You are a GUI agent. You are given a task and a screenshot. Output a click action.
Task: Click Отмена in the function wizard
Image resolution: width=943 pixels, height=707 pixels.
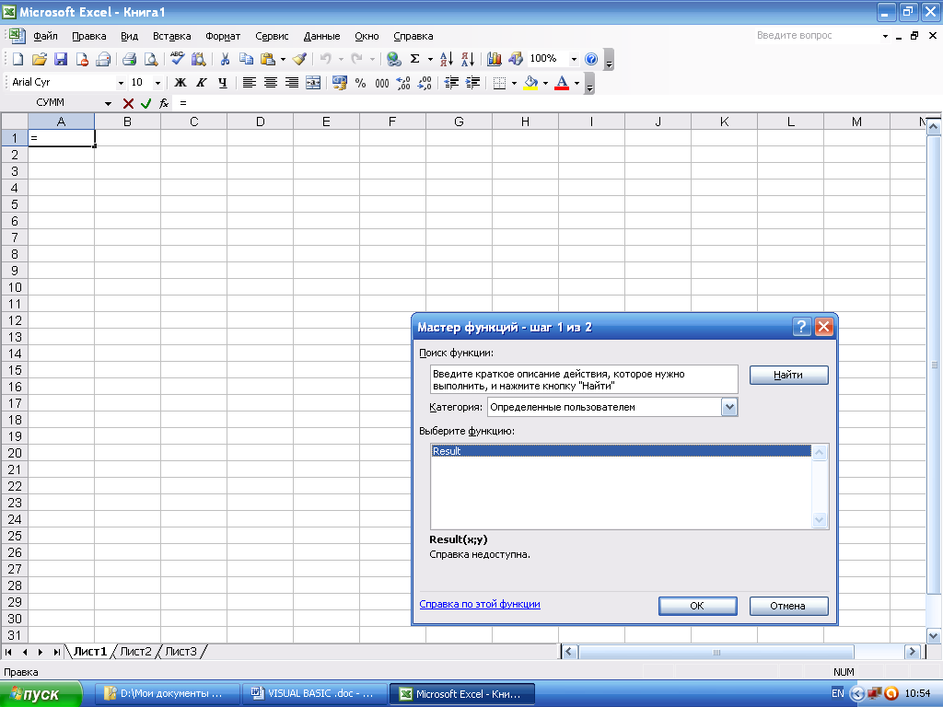pyautogui.click(x=788, y=606)
